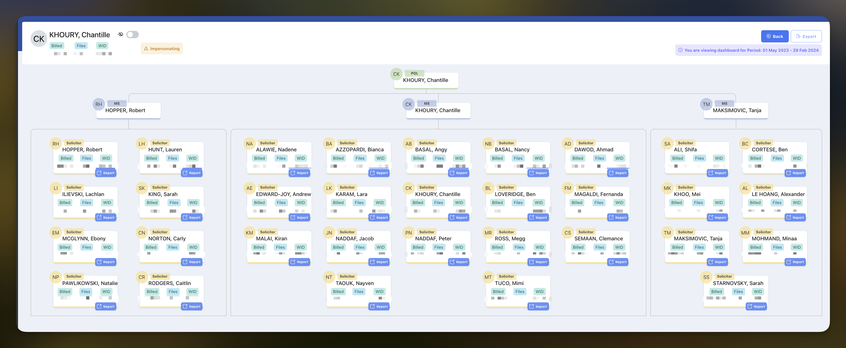Open Report for Solicitor KHOURY, Chantille
Image resolution: width=846 pixels, height=348 pixels.
(x=458, y=218)
